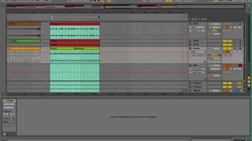The width and height of the screenshot is (252, 141).
Task: Click Drums track volume orange field
Action: click(227, 52)
